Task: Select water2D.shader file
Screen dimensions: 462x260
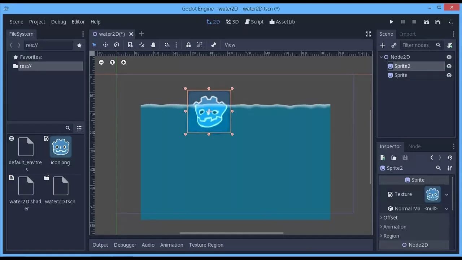Action: (25, 194)
